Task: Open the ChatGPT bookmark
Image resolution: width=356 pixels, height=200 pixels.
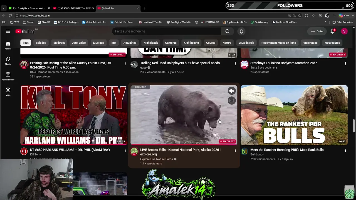Action: [44, 22]
